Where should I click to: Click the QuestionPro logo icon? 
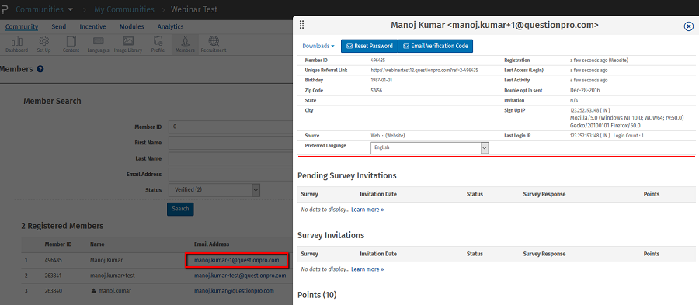[5, 9]
